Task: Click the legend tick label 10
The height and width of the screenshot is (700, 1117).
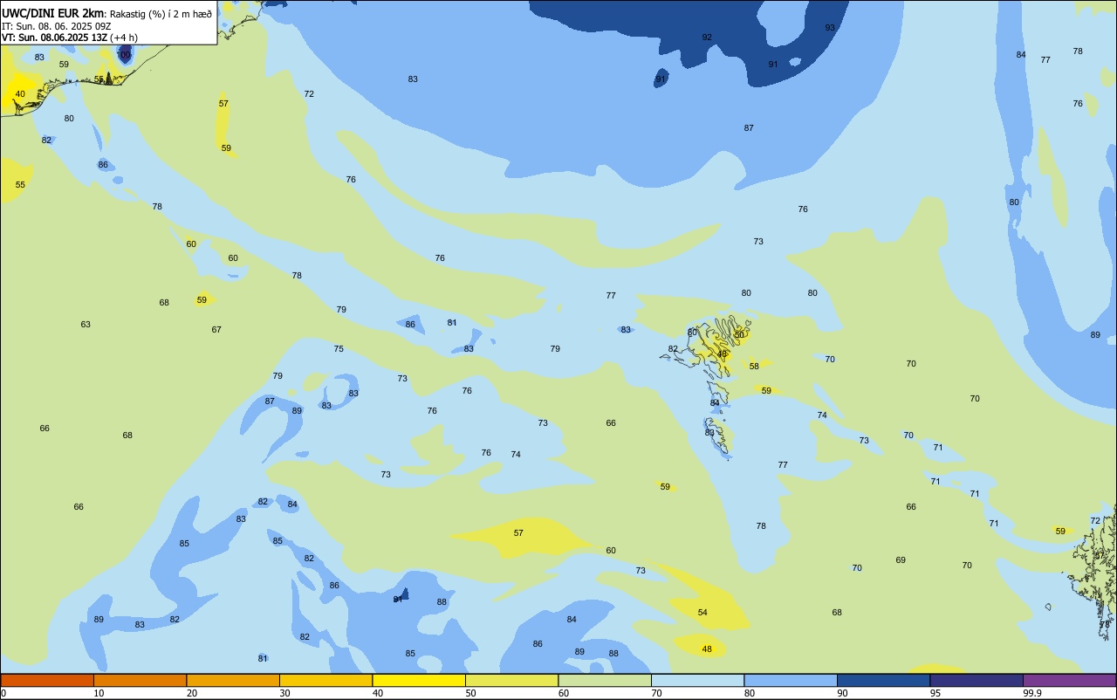Action: tap(99, 693)
